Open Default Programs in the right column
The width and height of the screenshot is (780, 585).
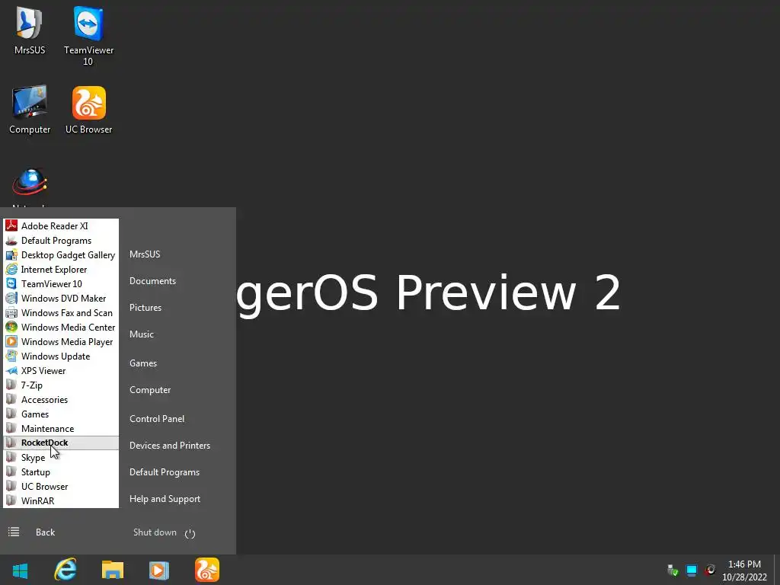[165, 472]
